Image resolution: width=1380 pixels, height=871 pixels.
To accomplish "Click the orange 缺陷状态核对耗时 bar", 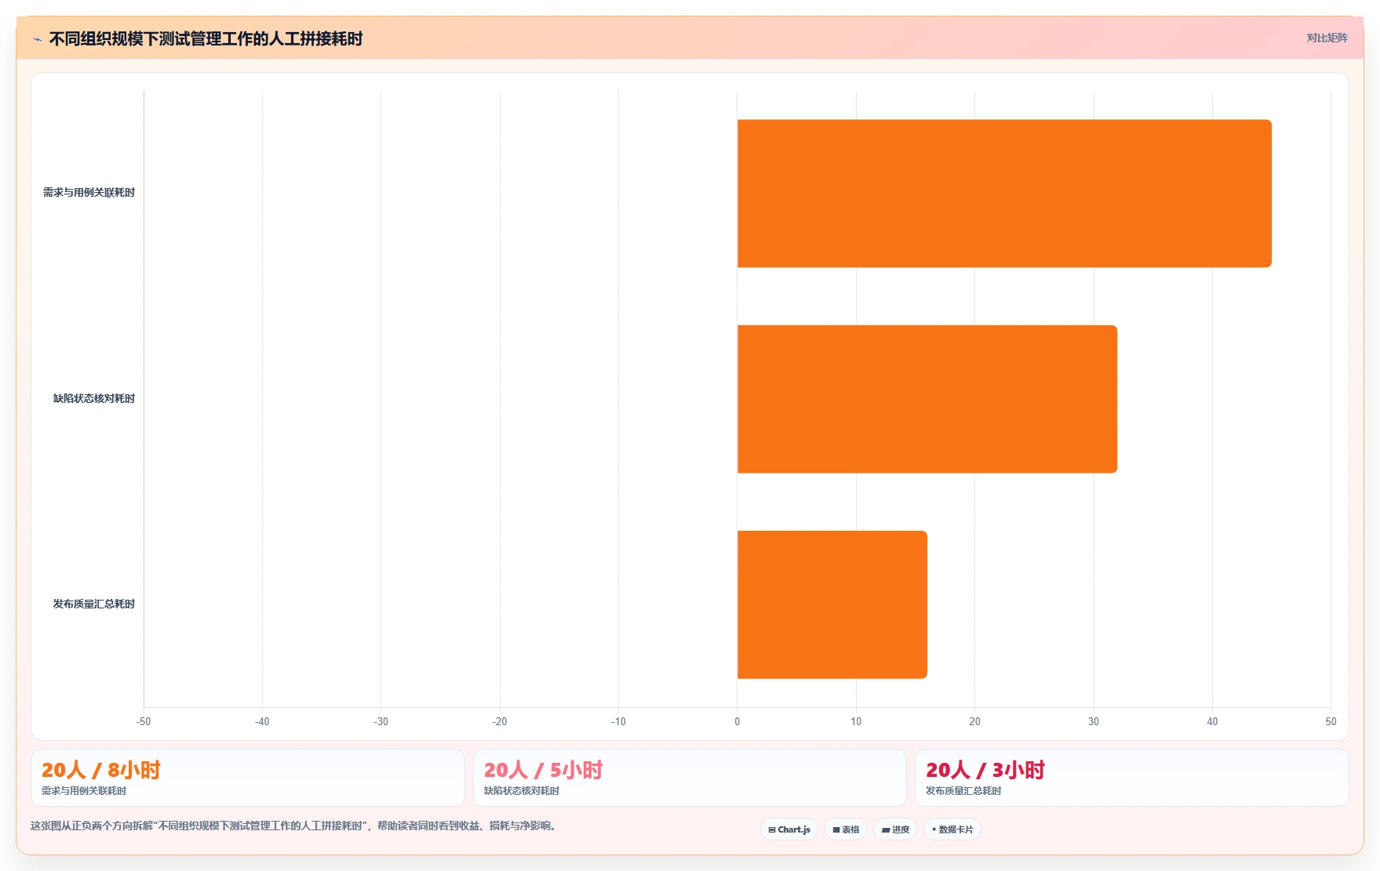I will coord(927,399).
